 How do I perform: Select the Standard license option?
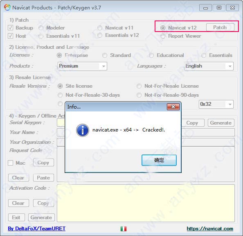(x=105, y=55)
